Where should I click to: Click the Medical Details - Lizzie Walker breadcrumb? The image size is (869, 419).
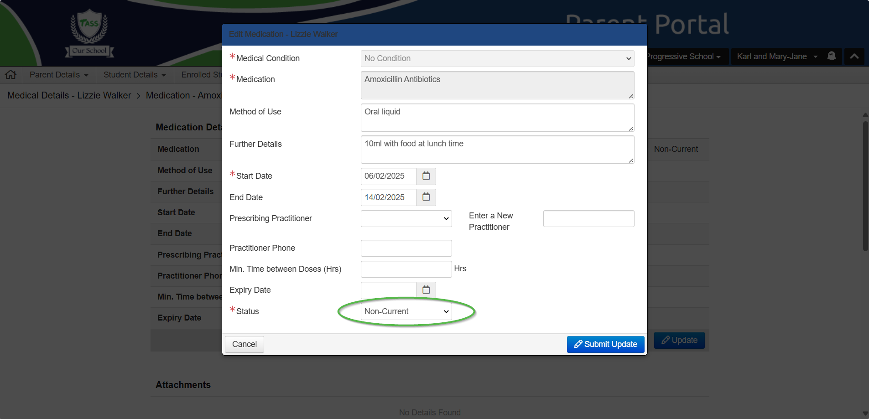coord(69,95)
